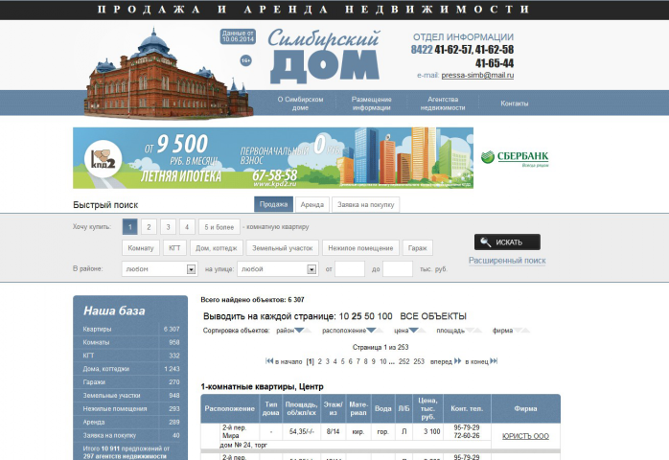
Task: Open 'О Симбирском доме' menu item
Action: (300, 103)
